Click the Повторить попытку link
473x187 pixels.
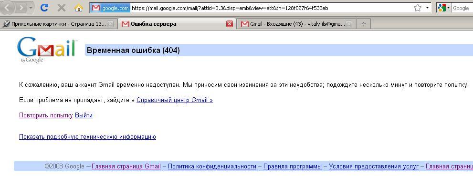pos(46,115)
